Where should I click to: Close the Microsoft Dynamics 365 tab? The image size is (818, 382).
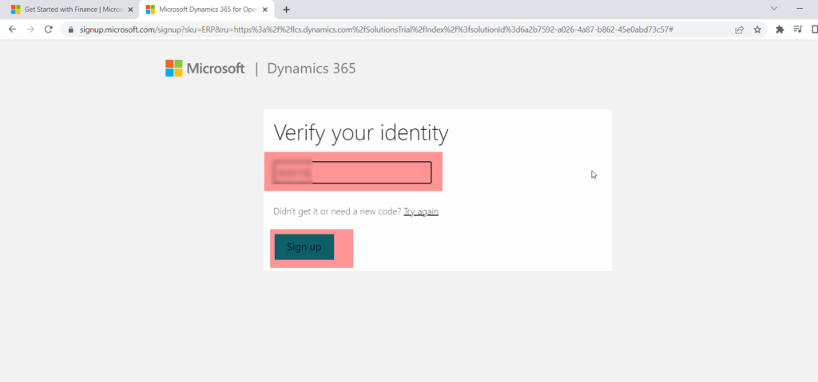(x=265, y=10)
